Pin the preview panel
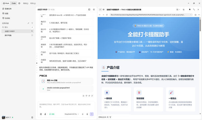 pyautogui.click(x=190, y=10)
